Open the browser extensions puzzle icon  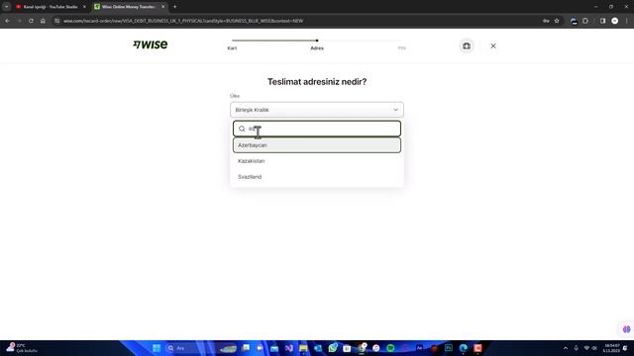pos(585,21)
